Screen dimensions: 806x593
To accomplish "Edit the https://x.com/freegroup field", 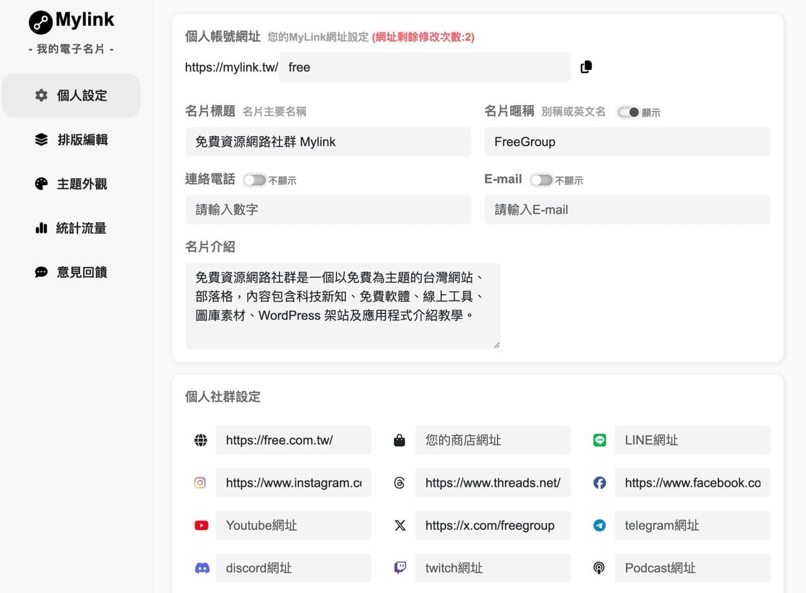I will point(493,525).
